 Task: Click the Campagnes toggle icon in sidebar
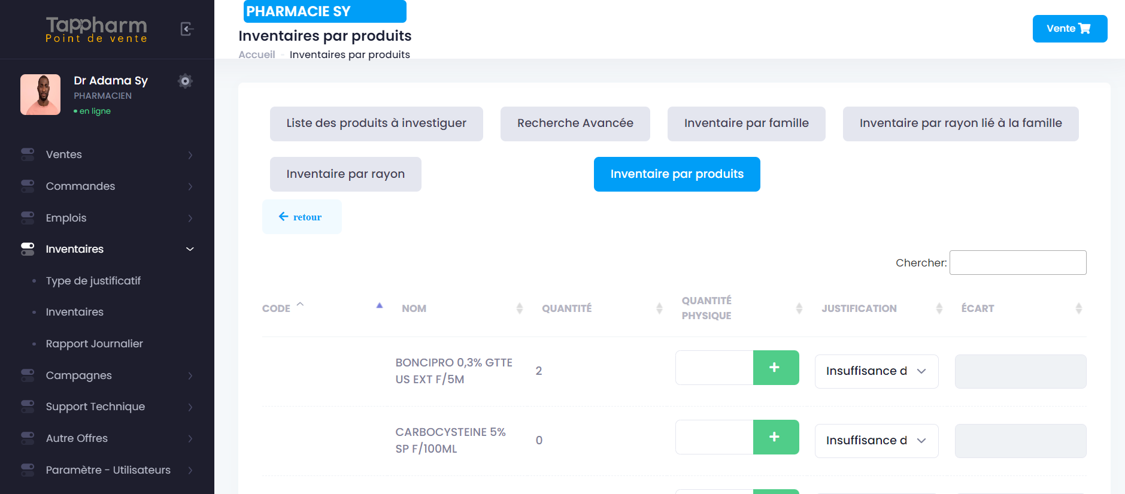[x=28, y=375]
